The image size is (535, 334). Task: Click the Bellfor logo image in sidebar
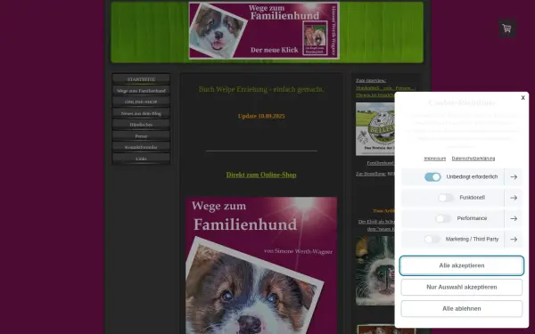coord(375,129)
